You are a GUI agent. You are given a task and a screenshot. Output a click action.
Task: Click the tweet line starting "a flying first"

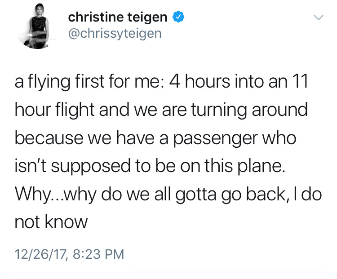coord(161,84)
